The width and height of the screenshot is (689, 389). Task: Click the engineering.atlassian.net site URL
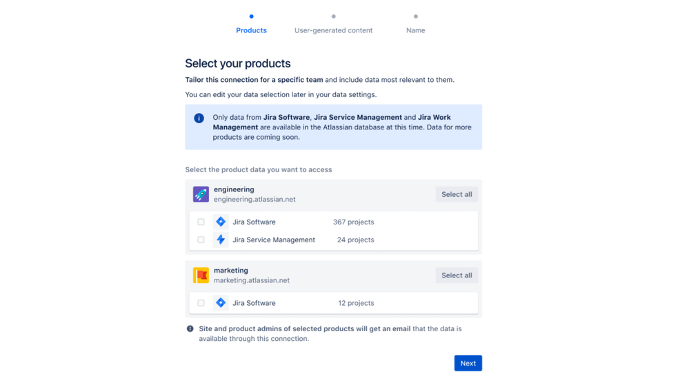[x=254, y=199]
